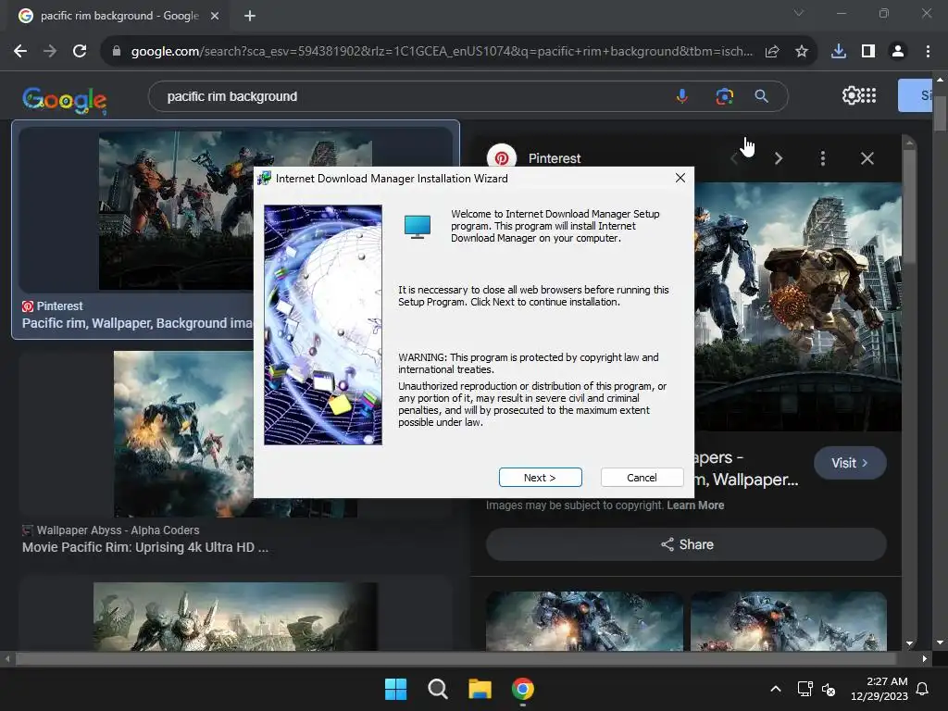Screen dimensions: 948x711
Task: Go forward in Chrome
Action: 50,52
